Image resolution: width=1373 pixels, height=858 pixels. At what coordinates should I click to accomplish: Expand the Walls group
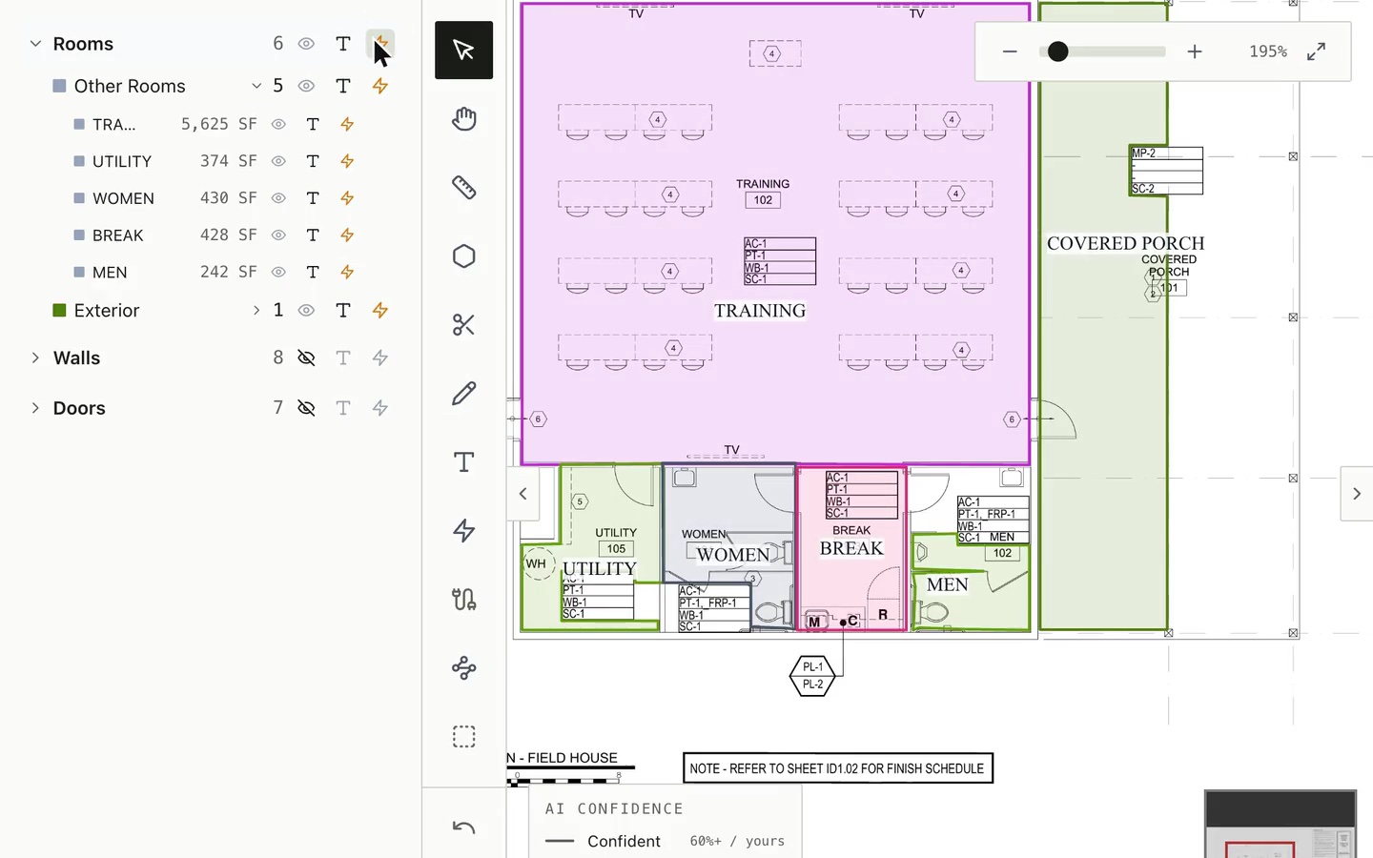[35, 358]
